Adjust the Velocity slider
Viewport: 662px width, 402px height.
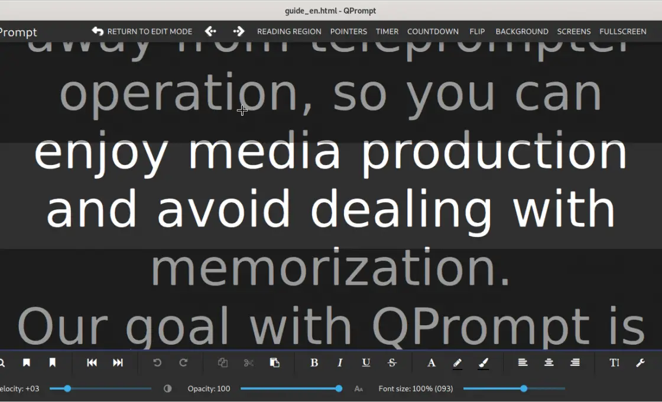click(x=100, y=388)
